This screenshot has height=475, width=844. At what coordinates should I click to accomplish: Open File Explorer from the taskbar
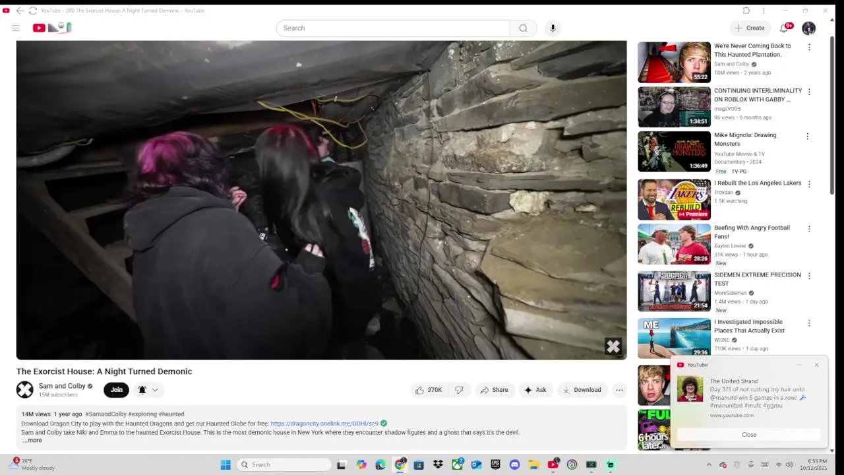533,464
